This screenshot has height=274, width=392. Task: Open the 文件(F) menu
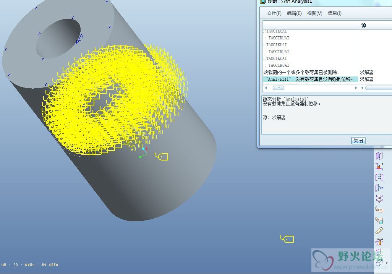click(x=274, y=13)
